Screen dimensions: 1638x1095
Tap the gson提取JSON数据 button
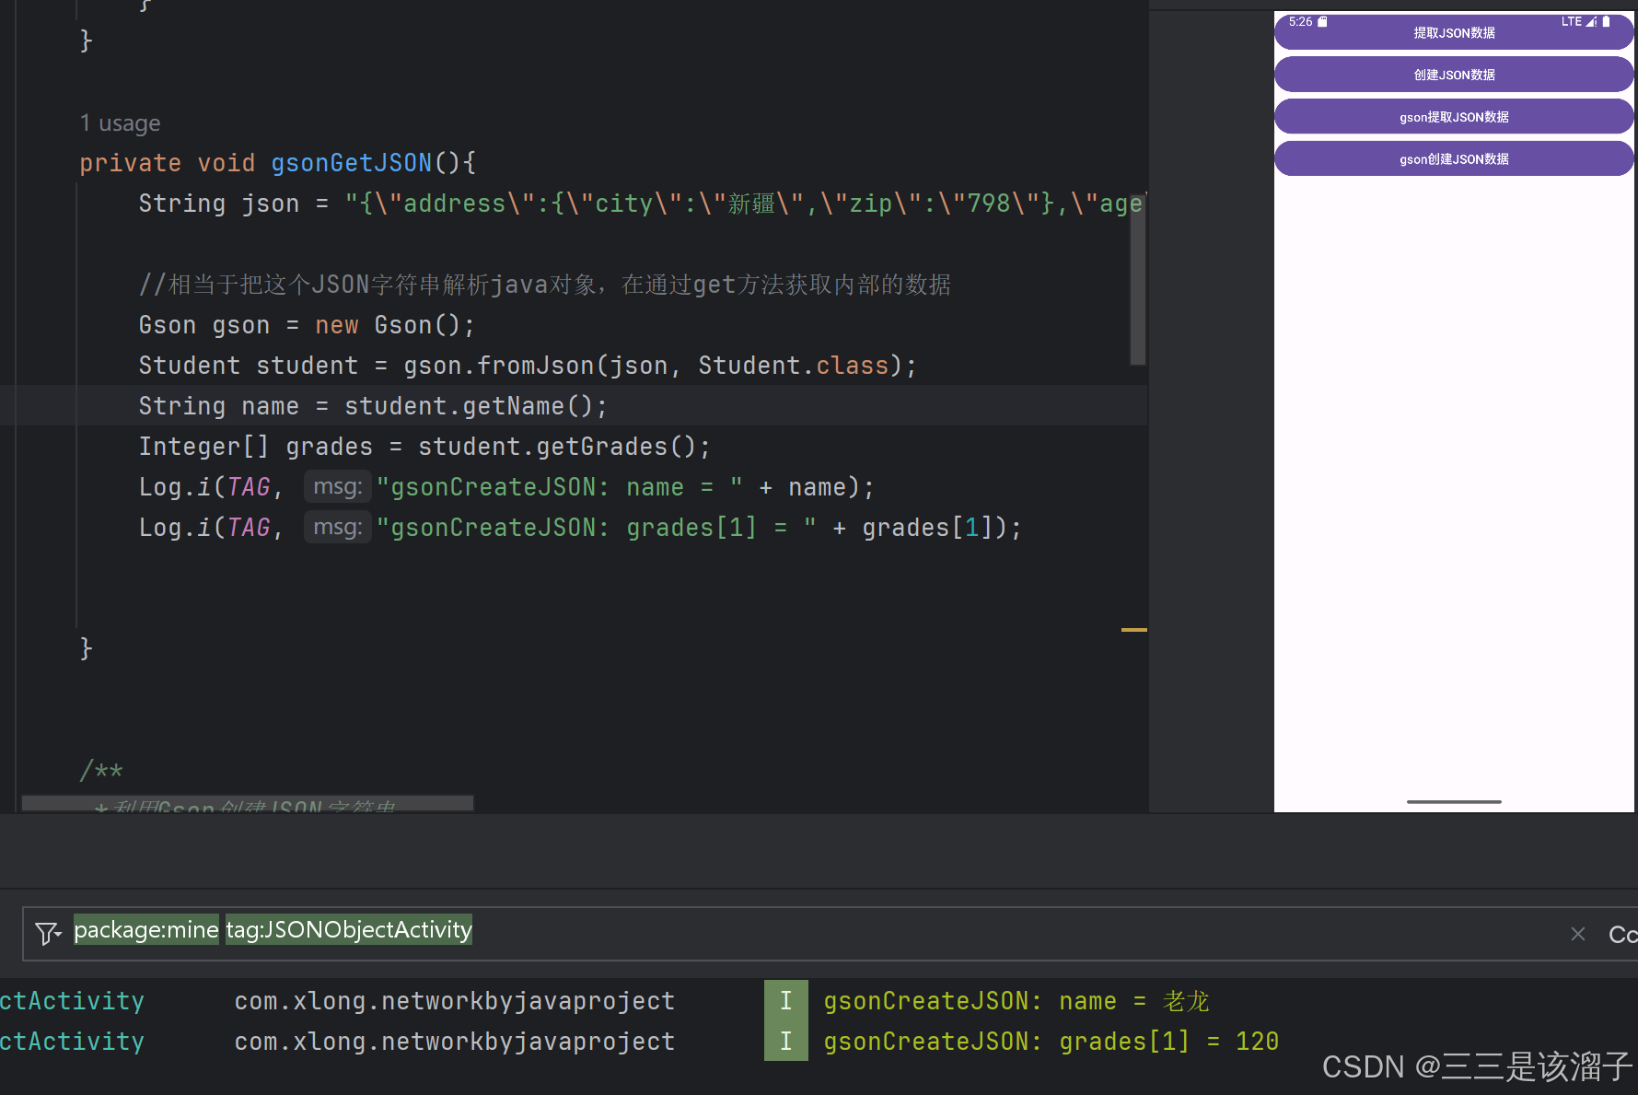pyautogui.click(x=1454, y=117)
